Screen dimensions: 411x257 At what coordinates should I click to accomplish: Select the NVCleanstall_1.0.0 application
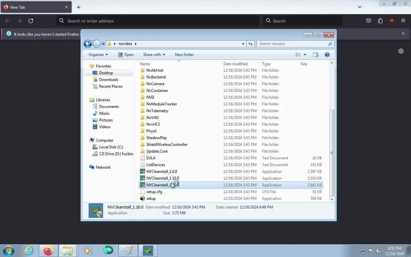pos(162,172)
